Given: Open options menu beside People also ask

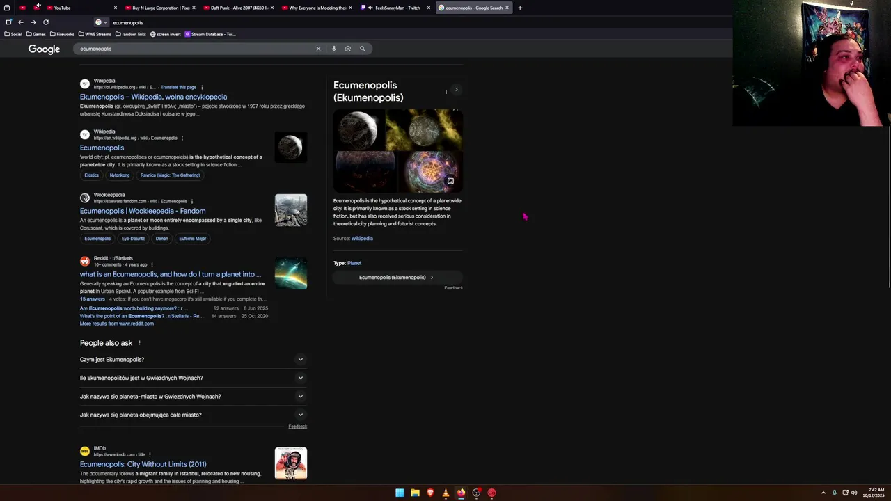Looking at the screenshot, I should click(x=139, y=343).
